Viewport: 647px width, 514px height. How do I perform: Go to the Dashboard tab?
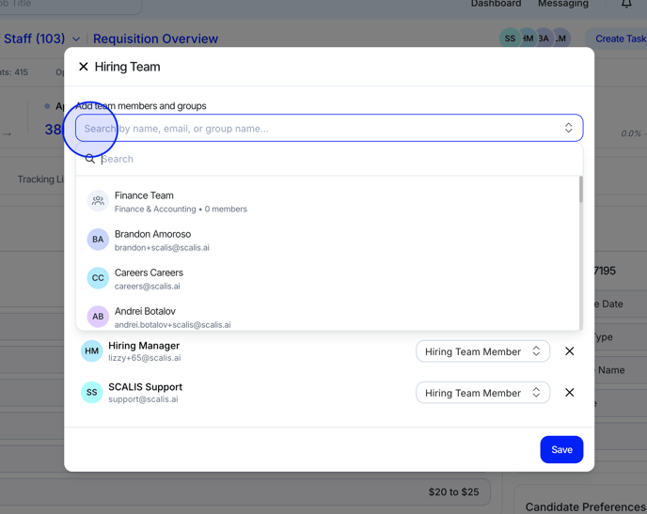click(496, 5)
